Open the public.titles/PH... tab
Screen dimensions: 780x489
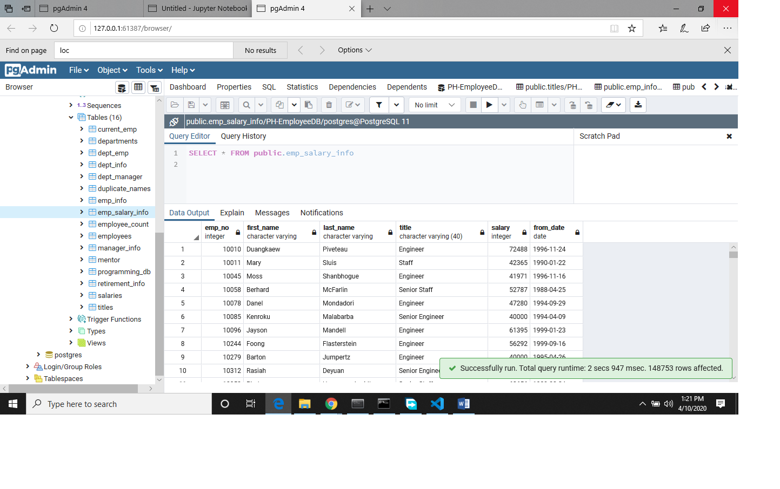click(549, 87)
